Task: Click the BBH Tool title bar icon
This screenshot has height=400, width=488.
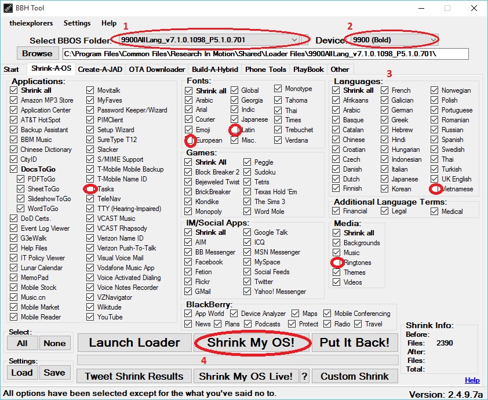Action: point(8,8)
